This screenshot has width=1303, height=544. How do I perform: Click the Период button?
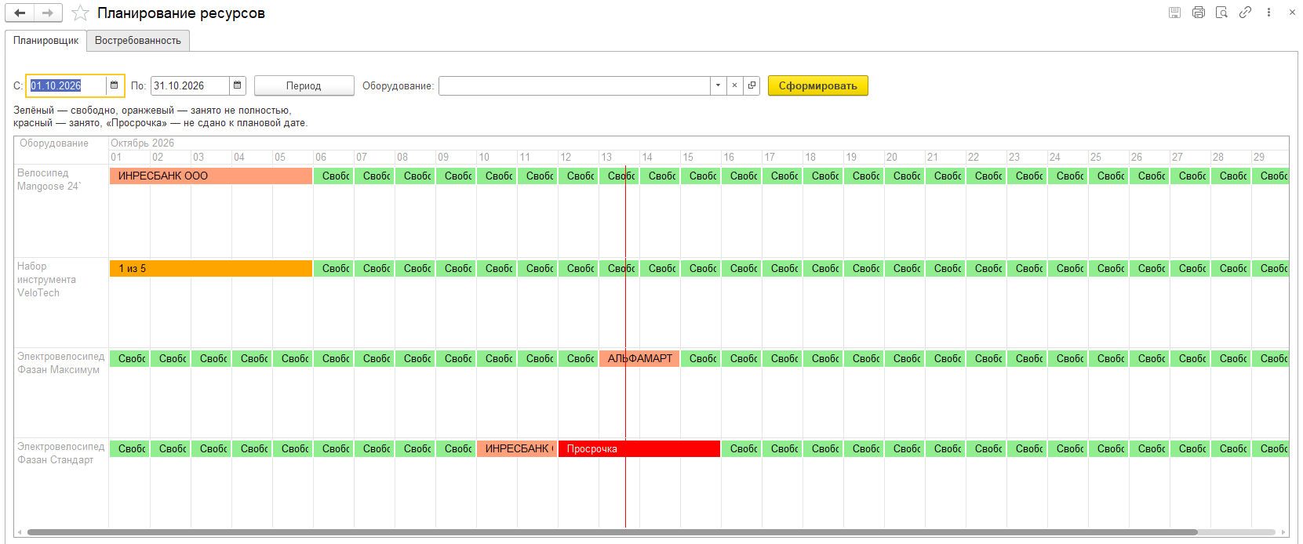click(304, 85)
